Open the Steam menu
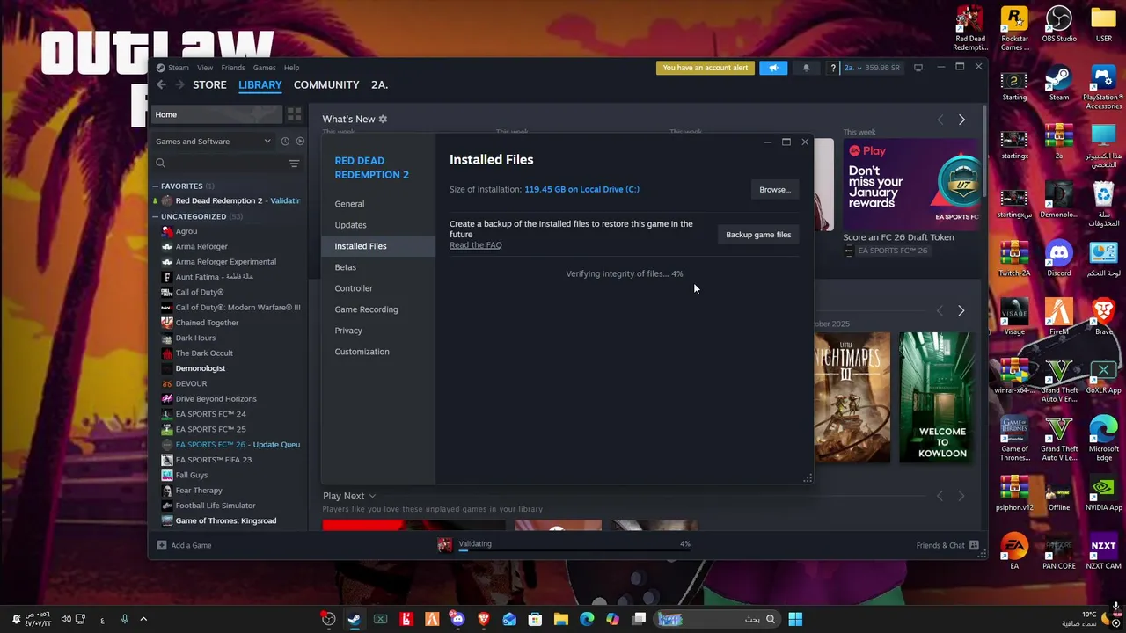This screenshot has width=1126, height=633. coord(179,68)
